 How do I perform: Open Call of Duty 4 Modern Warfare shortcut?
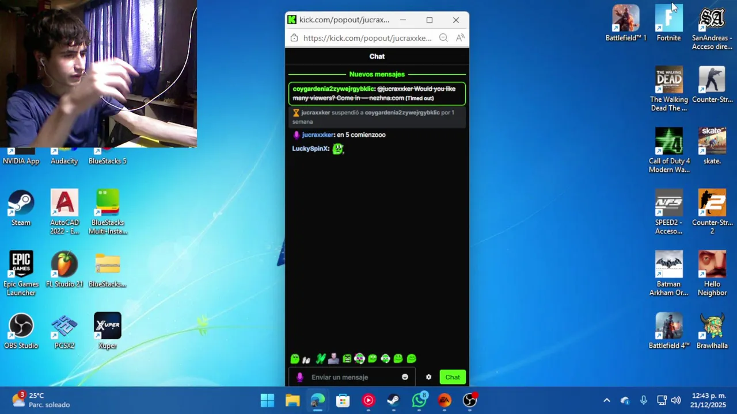(668, 151)
